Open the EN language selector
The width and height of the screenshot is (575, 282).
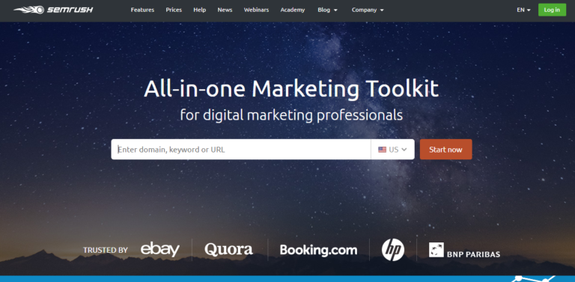click(x=523, y=10)
